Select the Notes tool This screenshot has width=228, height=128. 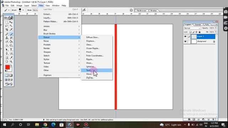click(7, 58)
